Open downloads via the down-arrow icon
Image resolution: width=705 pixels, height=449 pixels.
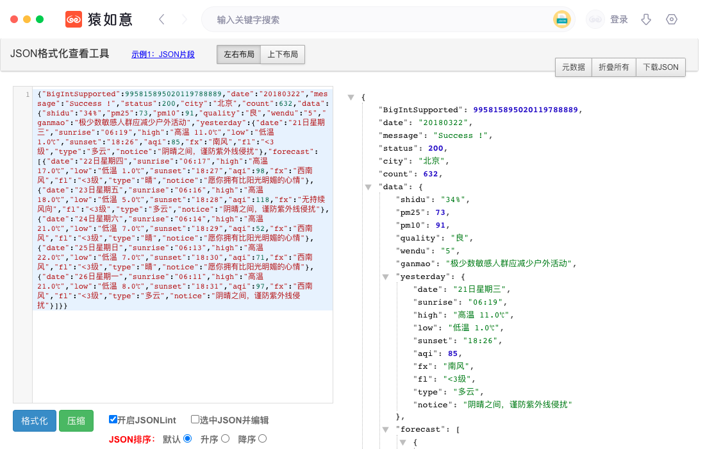pyautogui.click(x=646, y=20)
